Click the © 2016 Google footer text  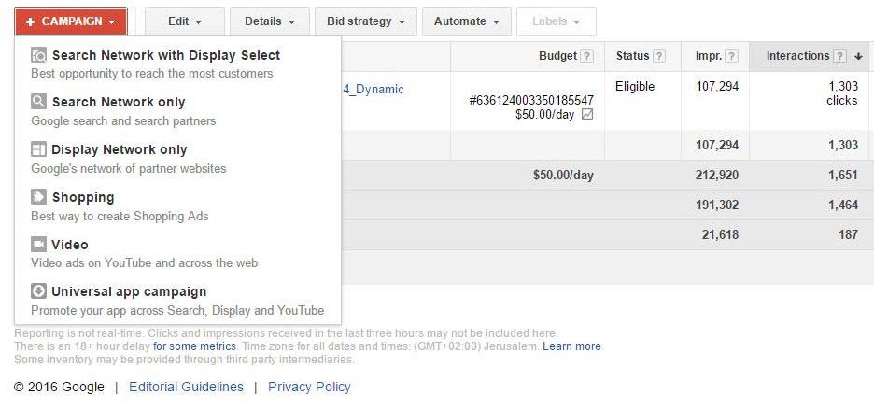point(59,388)
